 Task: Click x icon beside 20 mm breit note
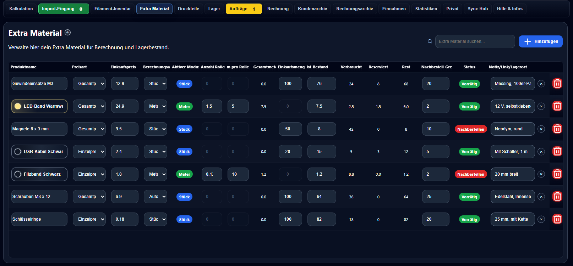click(x=541, y=174)
